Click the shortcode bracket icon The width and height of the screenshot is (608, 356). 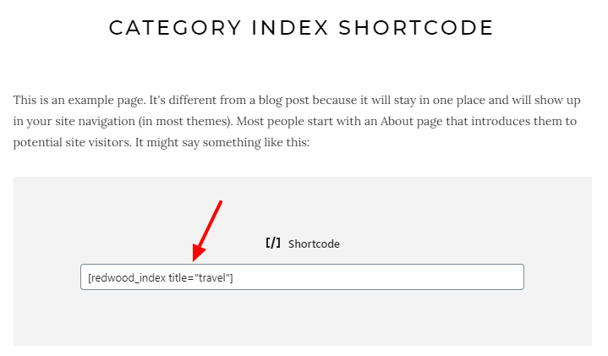tap(273, 244)
